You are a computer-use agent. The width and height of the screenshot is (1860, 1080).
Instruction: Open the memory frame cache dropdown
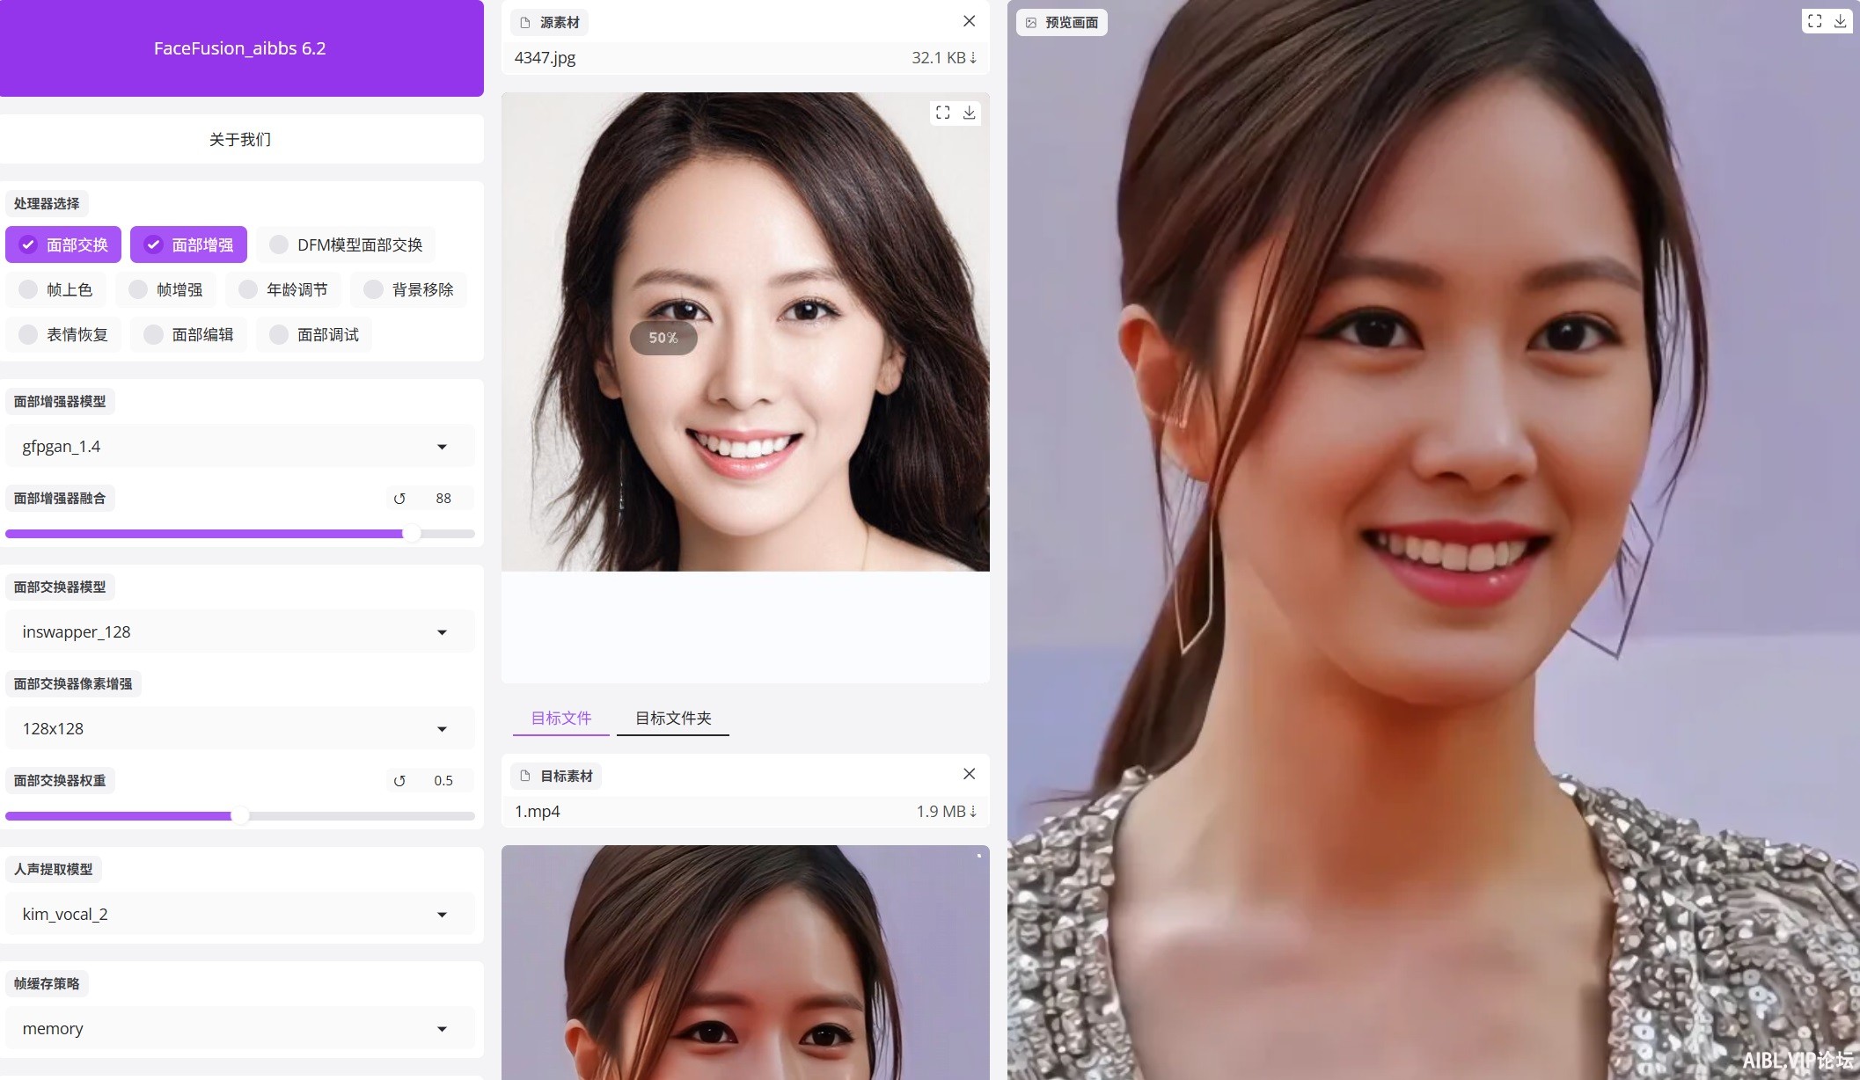[x=239, y=1029]
